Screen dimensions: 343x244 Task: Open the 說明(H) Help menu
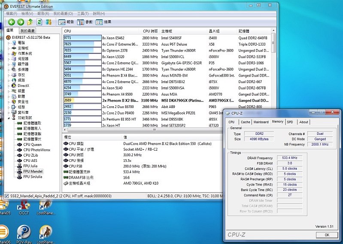pyautogui.click(x=99, y=14)
